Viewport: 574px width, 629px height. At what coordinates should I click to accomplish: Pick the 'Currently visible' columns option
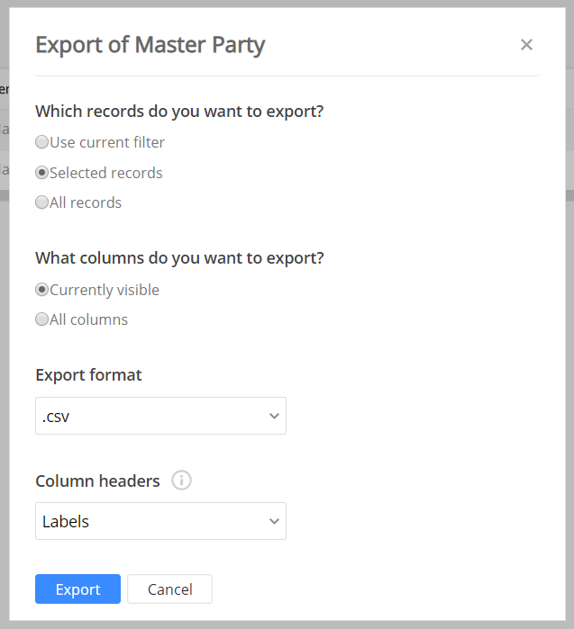pyautogui.click(x=42, y=290)
